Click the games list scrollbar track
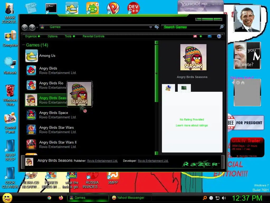Image resolution: width=270 pixels, height=203 pixels. 157,127
